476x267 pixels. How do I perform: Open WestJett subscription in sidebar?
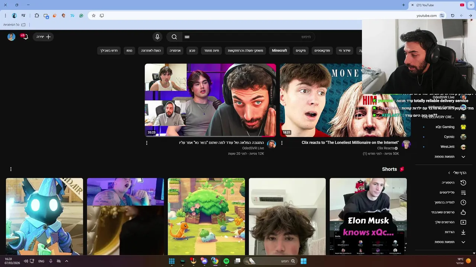[x=447, y=147]
